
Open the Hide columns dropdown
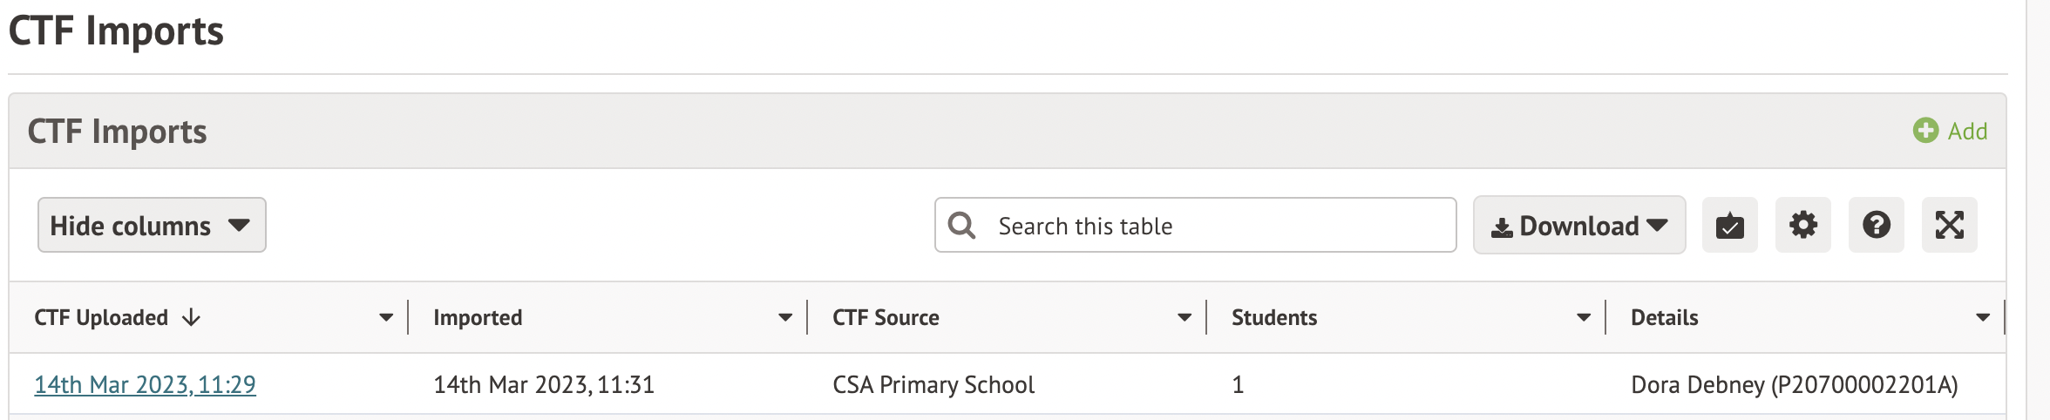[152, 226]
